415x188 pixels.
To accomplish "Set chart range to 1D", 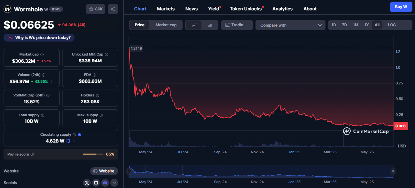I will tap(334, 25).
